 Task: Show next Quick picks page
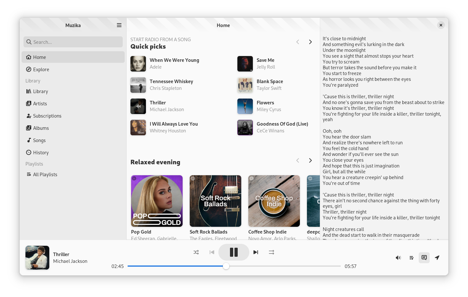click(x=310, y=42)
